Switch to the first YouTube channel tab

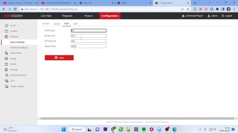coord(20,3)
